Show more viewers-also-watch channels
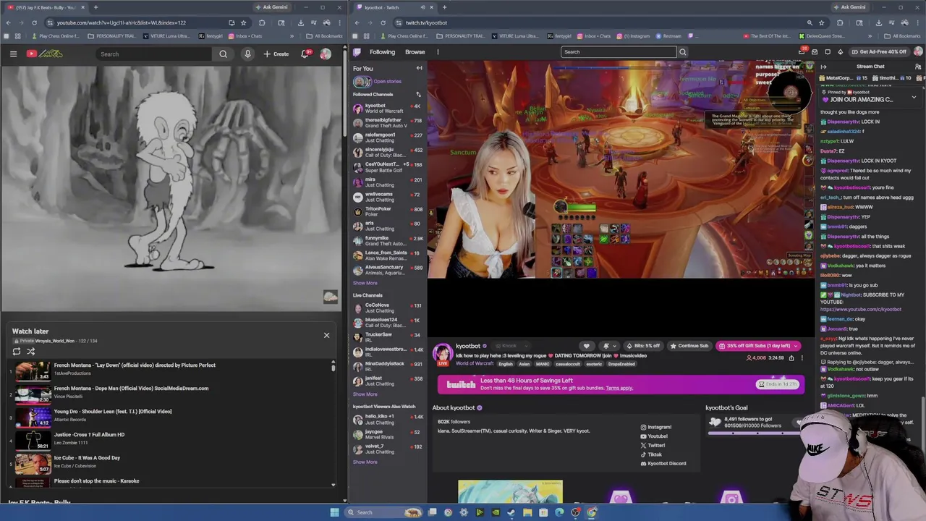The width and height of the screenshot is (926, 521). point(365,462)
